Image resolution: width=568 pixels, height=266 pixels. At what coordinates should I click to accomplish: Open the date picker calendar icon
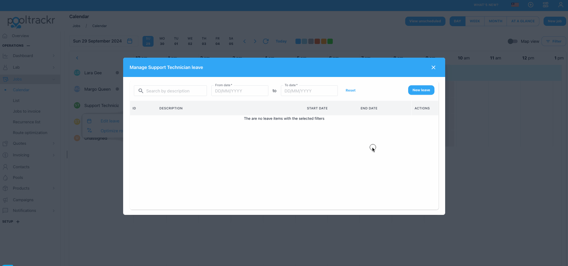(x=130, y=41)
